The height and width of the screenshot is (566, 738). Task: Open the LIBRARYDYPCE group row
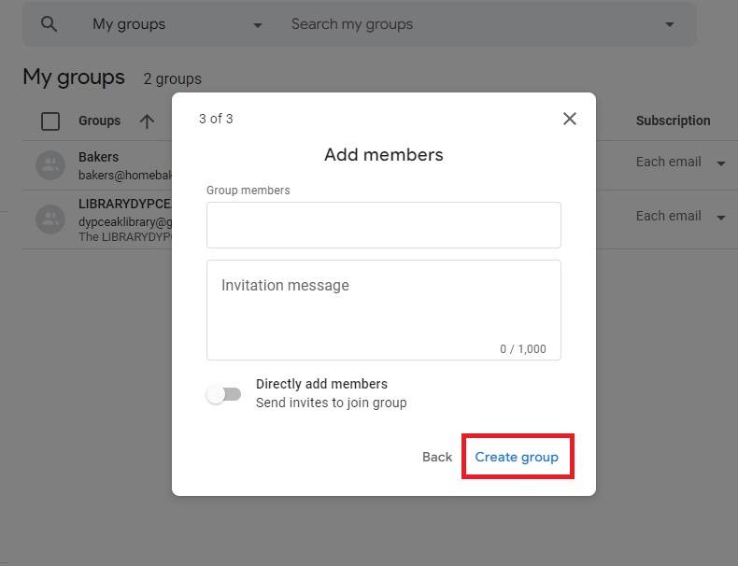(x=97, y=219)
